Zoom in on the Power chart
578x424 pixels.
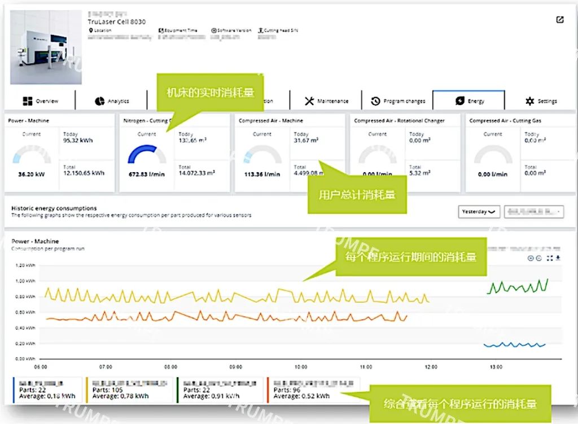(531, 258)
